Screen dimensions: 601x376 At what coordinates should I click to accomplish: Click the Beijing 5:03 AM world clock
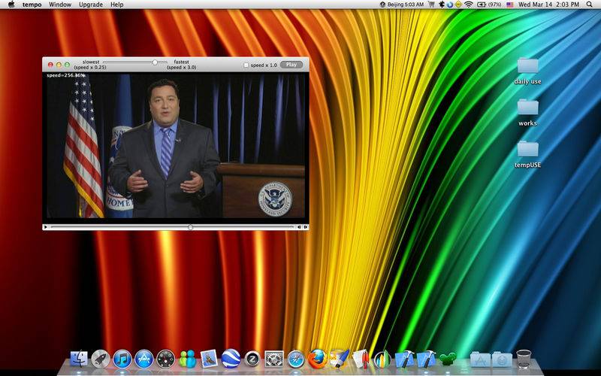click(x=402, y=5)
